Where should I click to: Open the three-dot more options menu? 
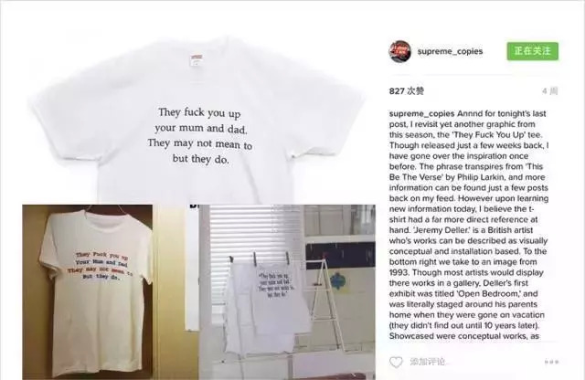click(551, 362)
